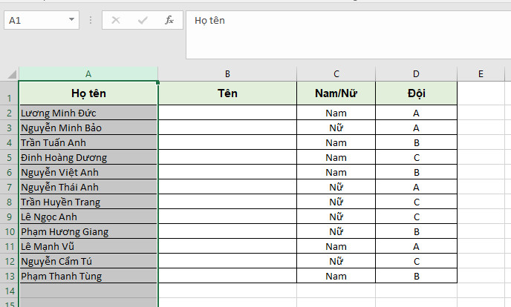Click the Họ tên header cell
Screen dimensions: 511x307
[88, 93]
